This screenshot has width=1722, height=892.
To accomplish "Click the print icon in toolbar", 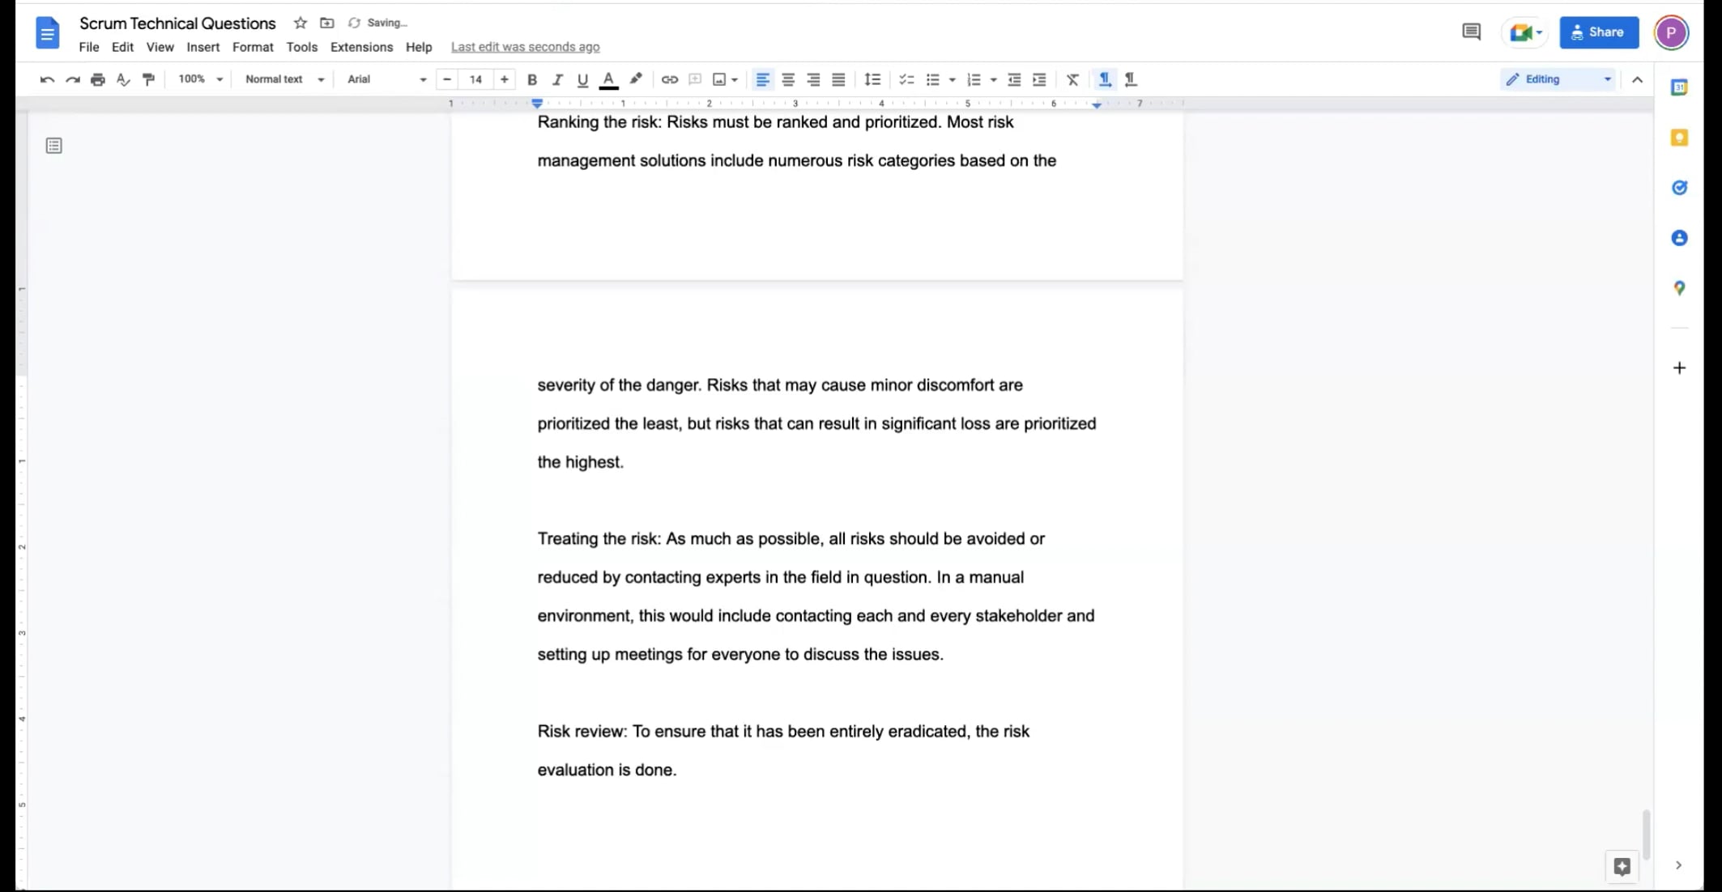I will click(x=98, y=79).
